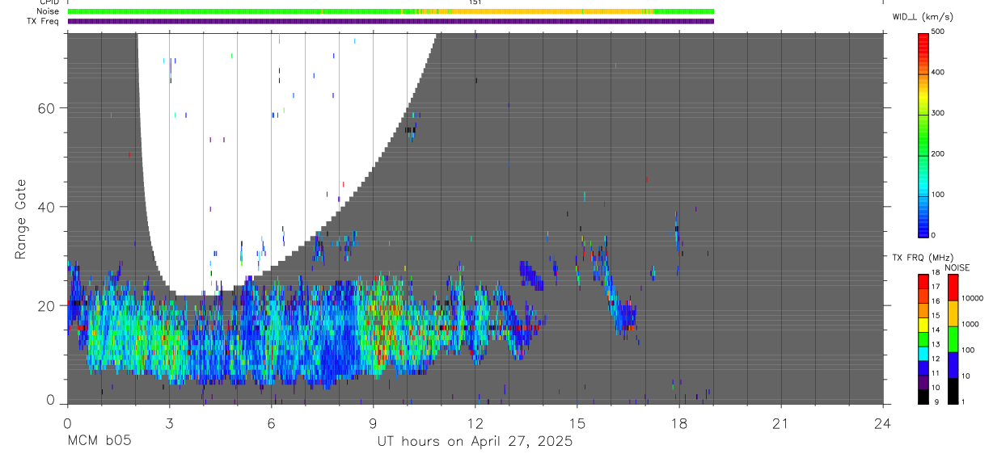Viewport: 993px width, 458px height.
Task: Click the 'MCM b05' radar beam label
Action: point(99,441)
